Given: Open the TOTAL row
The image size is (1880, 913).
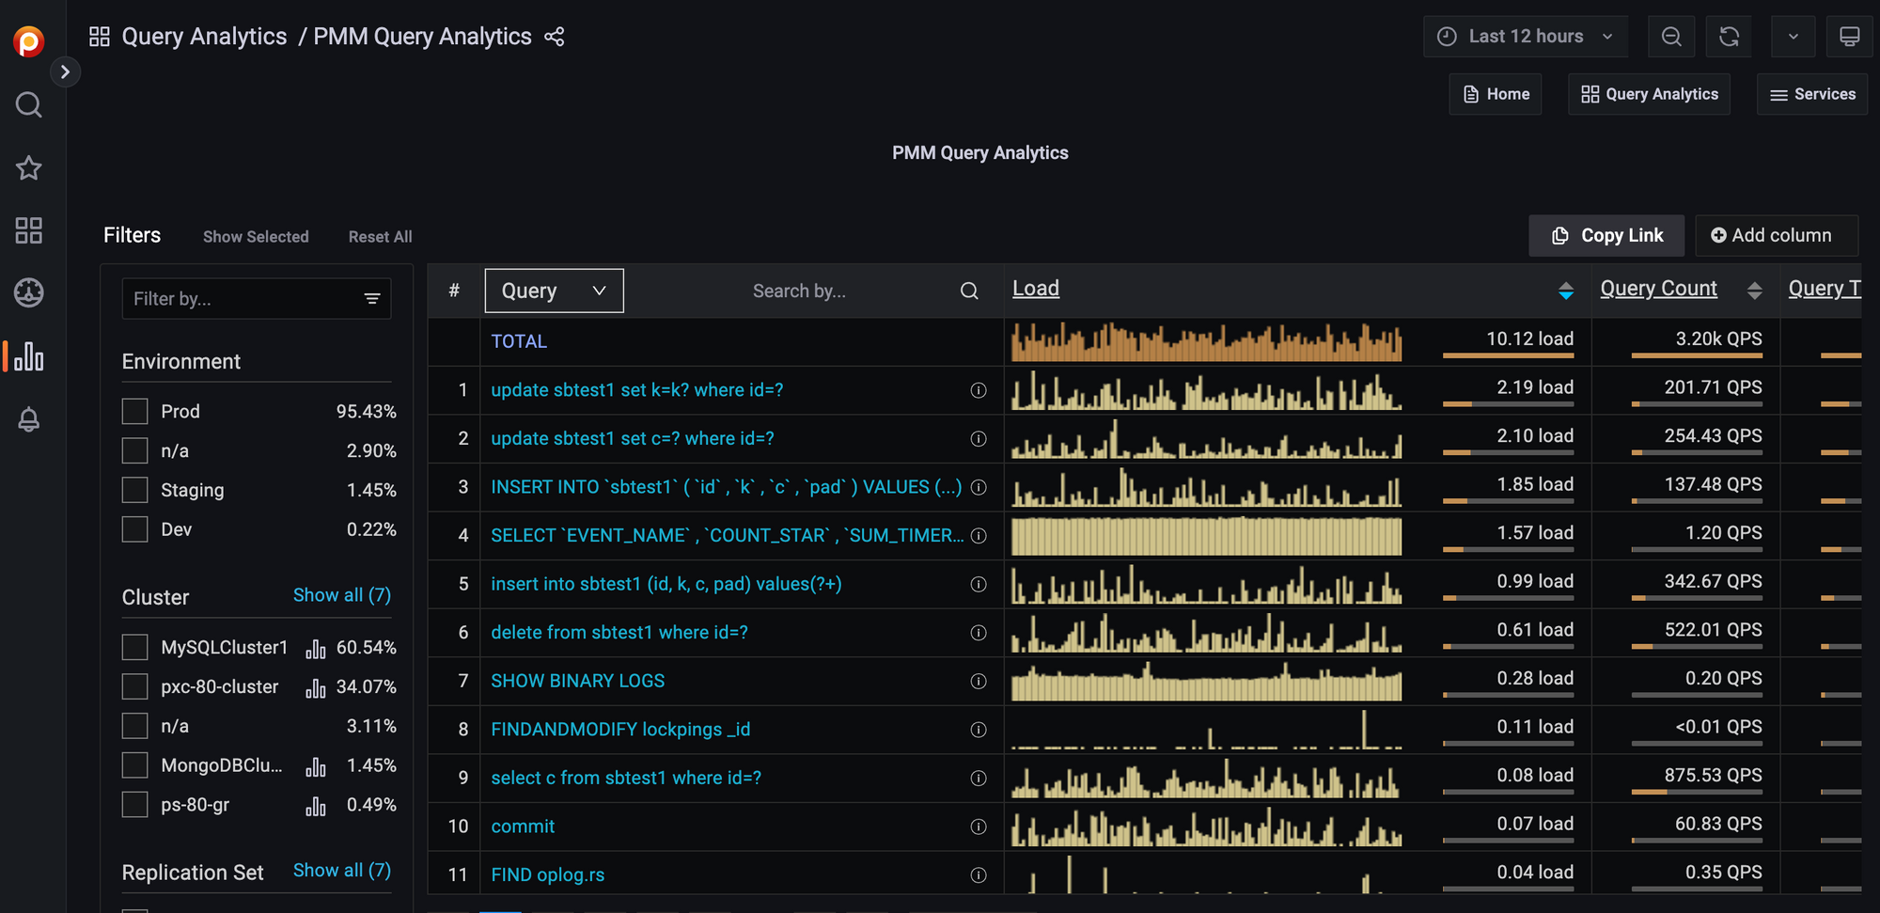Looking at the screenshot, I should coord(519,341).
